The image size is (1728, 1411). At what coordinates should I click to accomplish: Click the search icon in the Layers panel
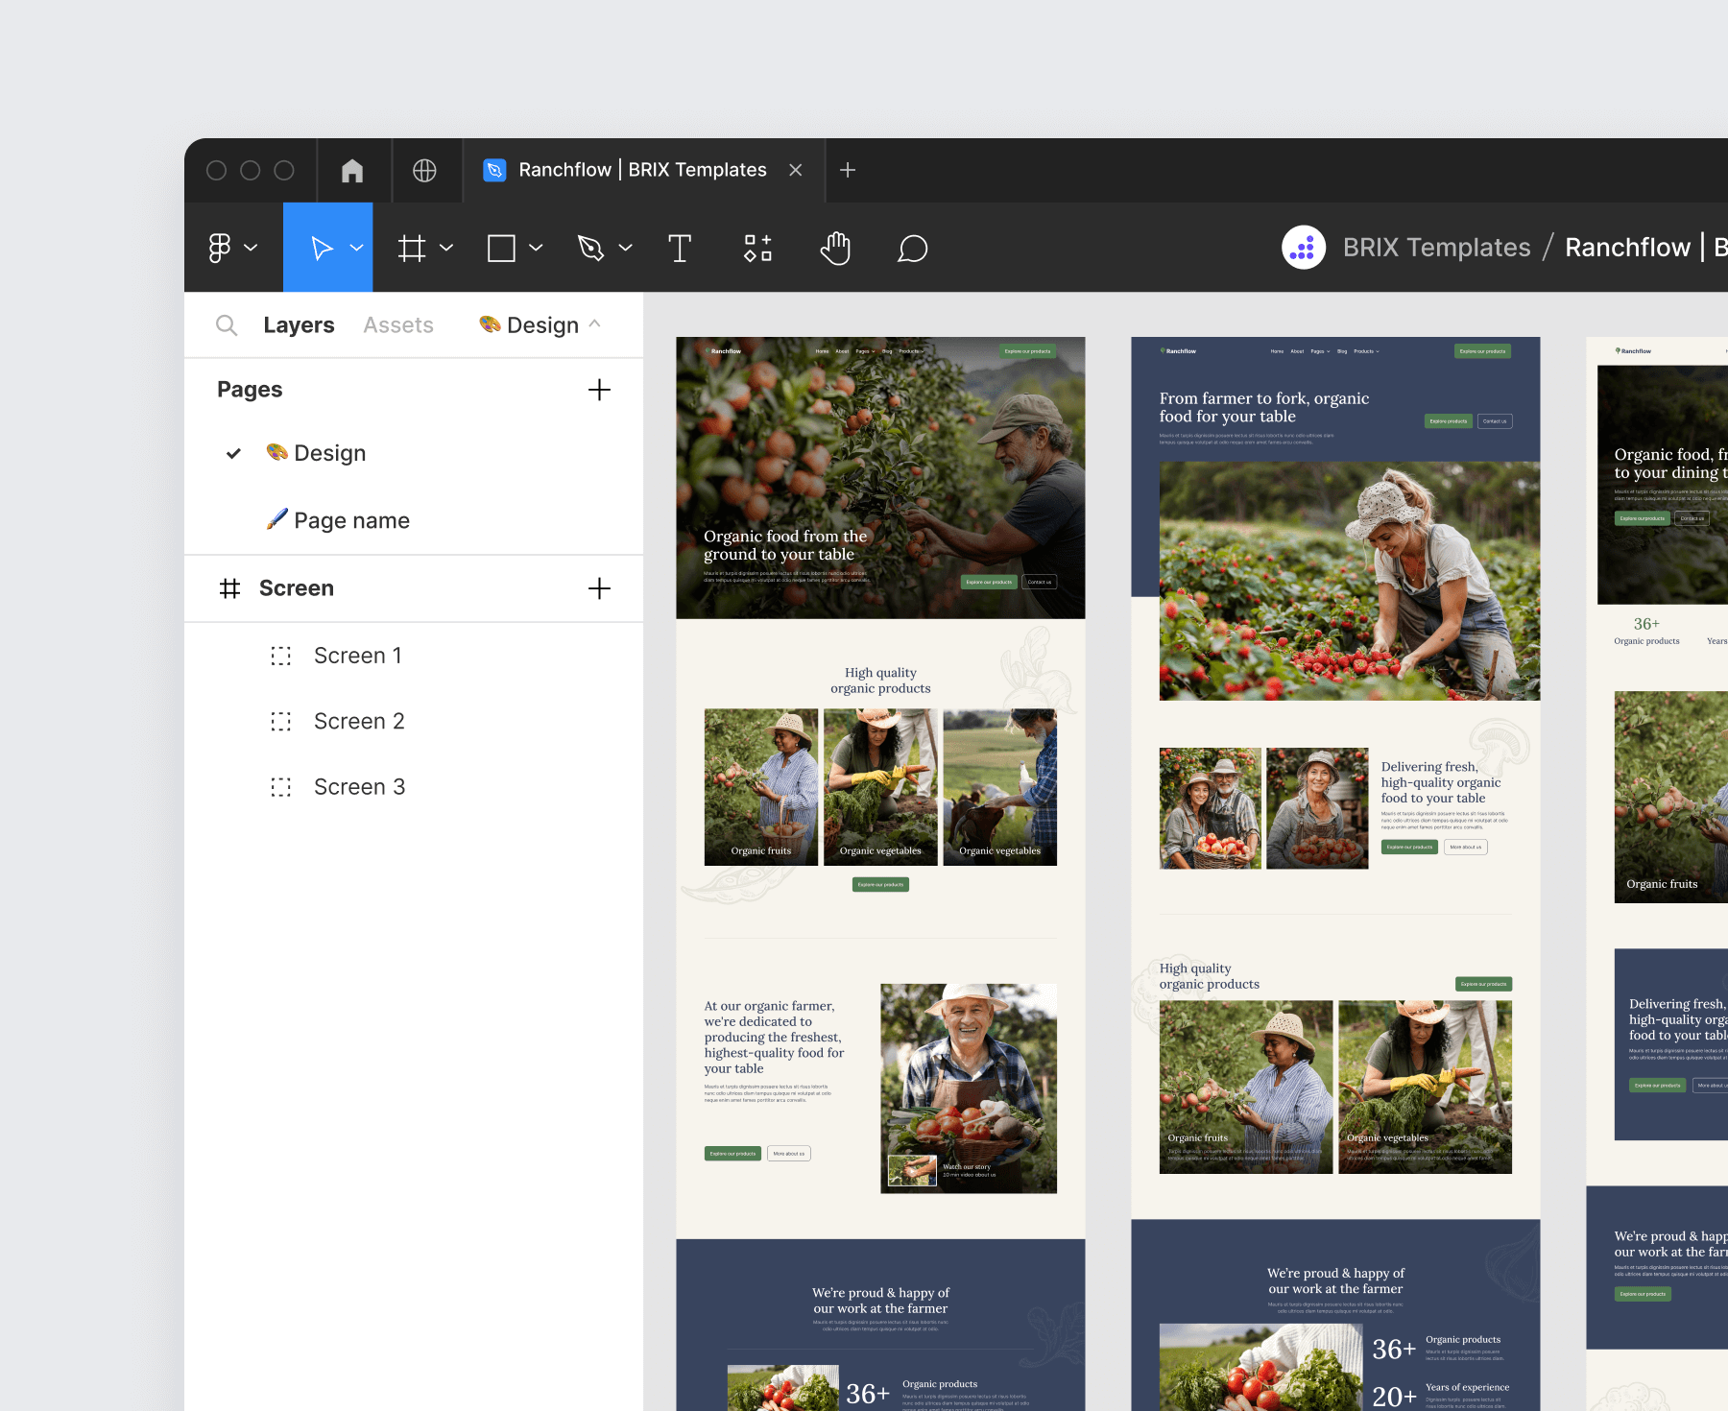tap(227, 325)
